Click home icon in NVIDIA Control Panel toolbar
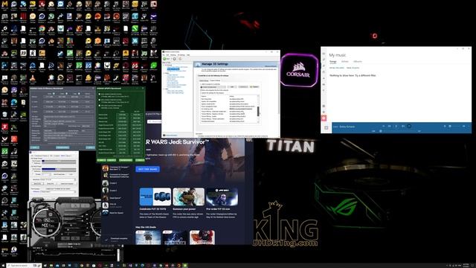The width and height of the screenshot is (476, 268). (x=180, y=59)
